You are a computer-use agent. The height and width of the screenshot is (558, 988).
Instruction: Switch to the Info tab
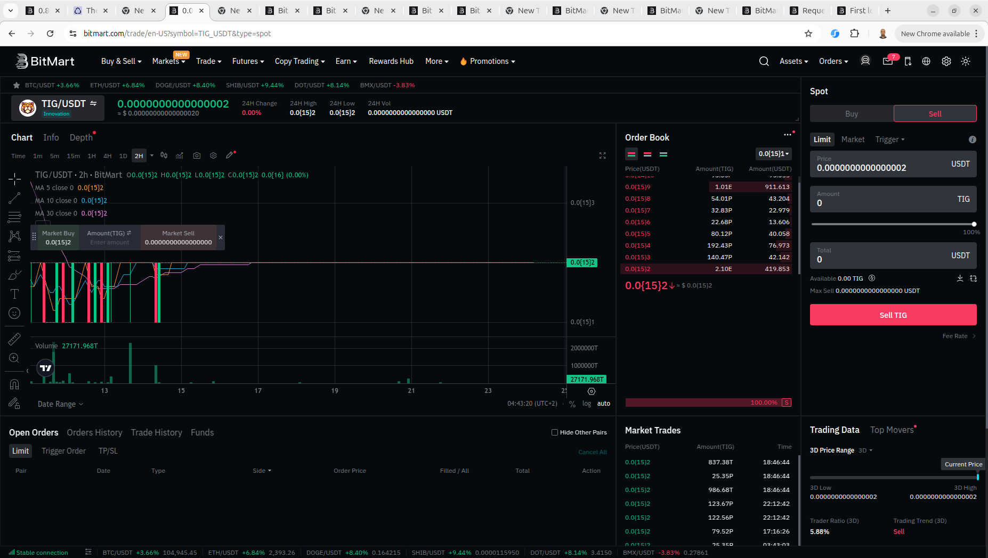click(x=51, y=137)
